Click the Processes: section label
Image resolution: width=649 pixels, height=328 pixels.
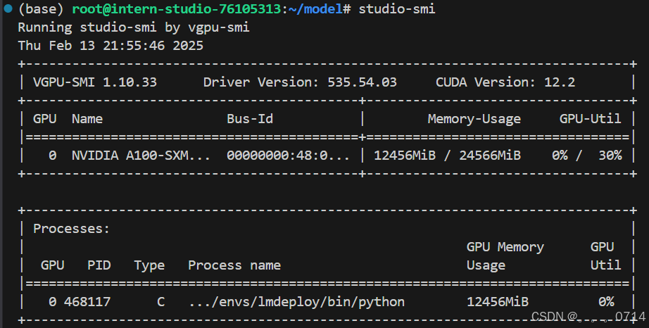71,229
